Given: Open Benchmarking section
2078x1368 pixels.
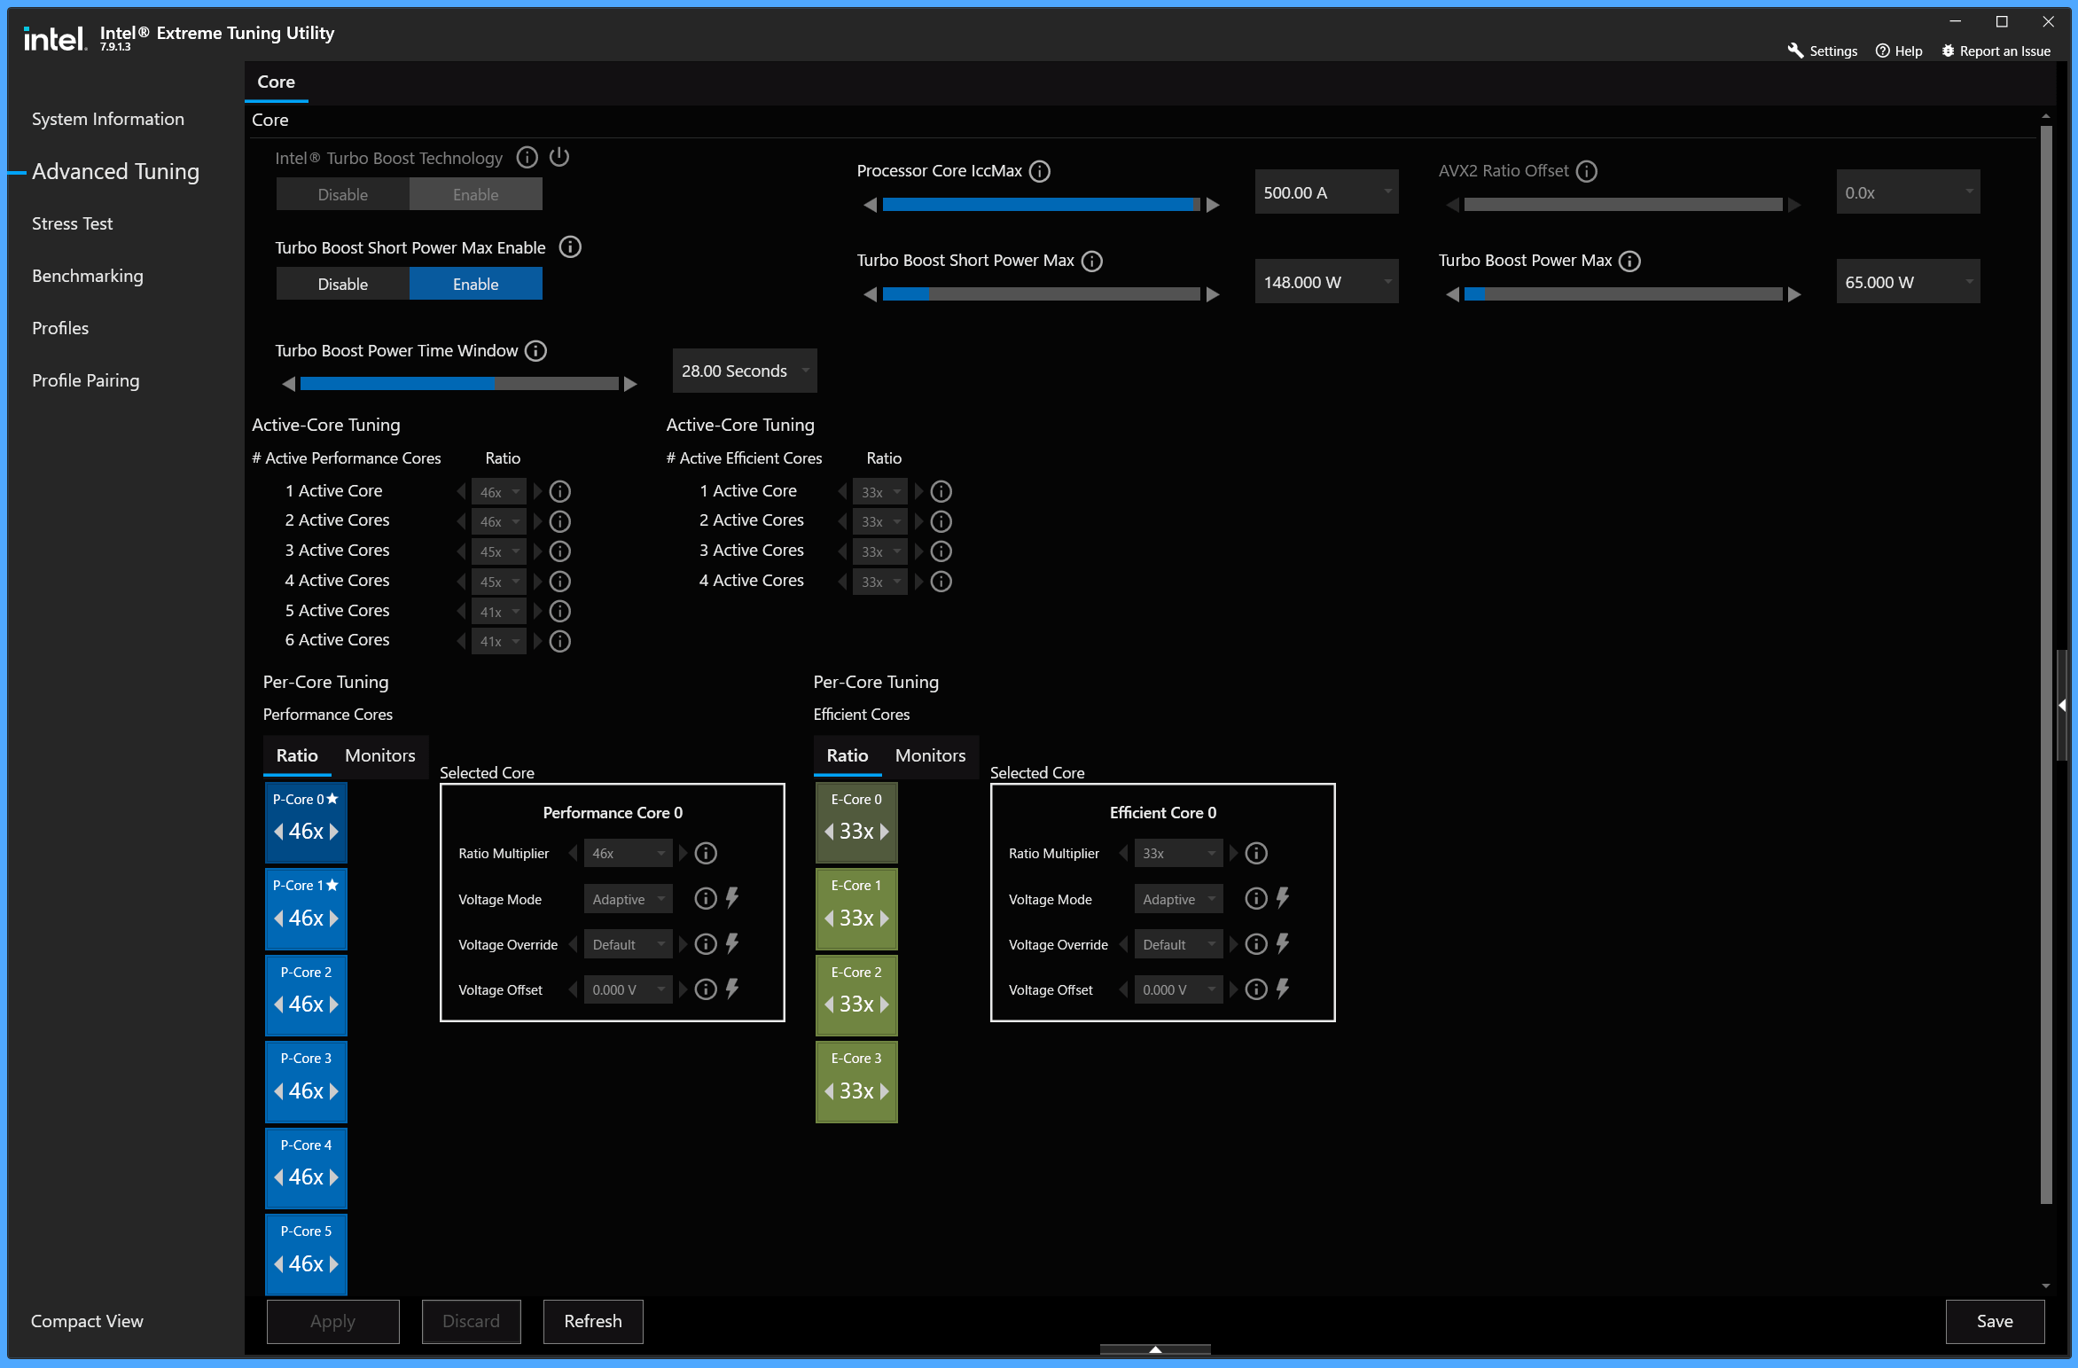Looking at the screenshot, I should click(x=88, y=276).
